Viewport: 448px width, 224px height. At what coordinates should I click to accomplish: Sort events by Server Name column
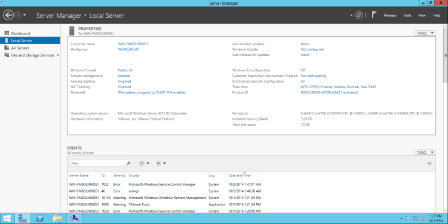(x=79, y=176)
